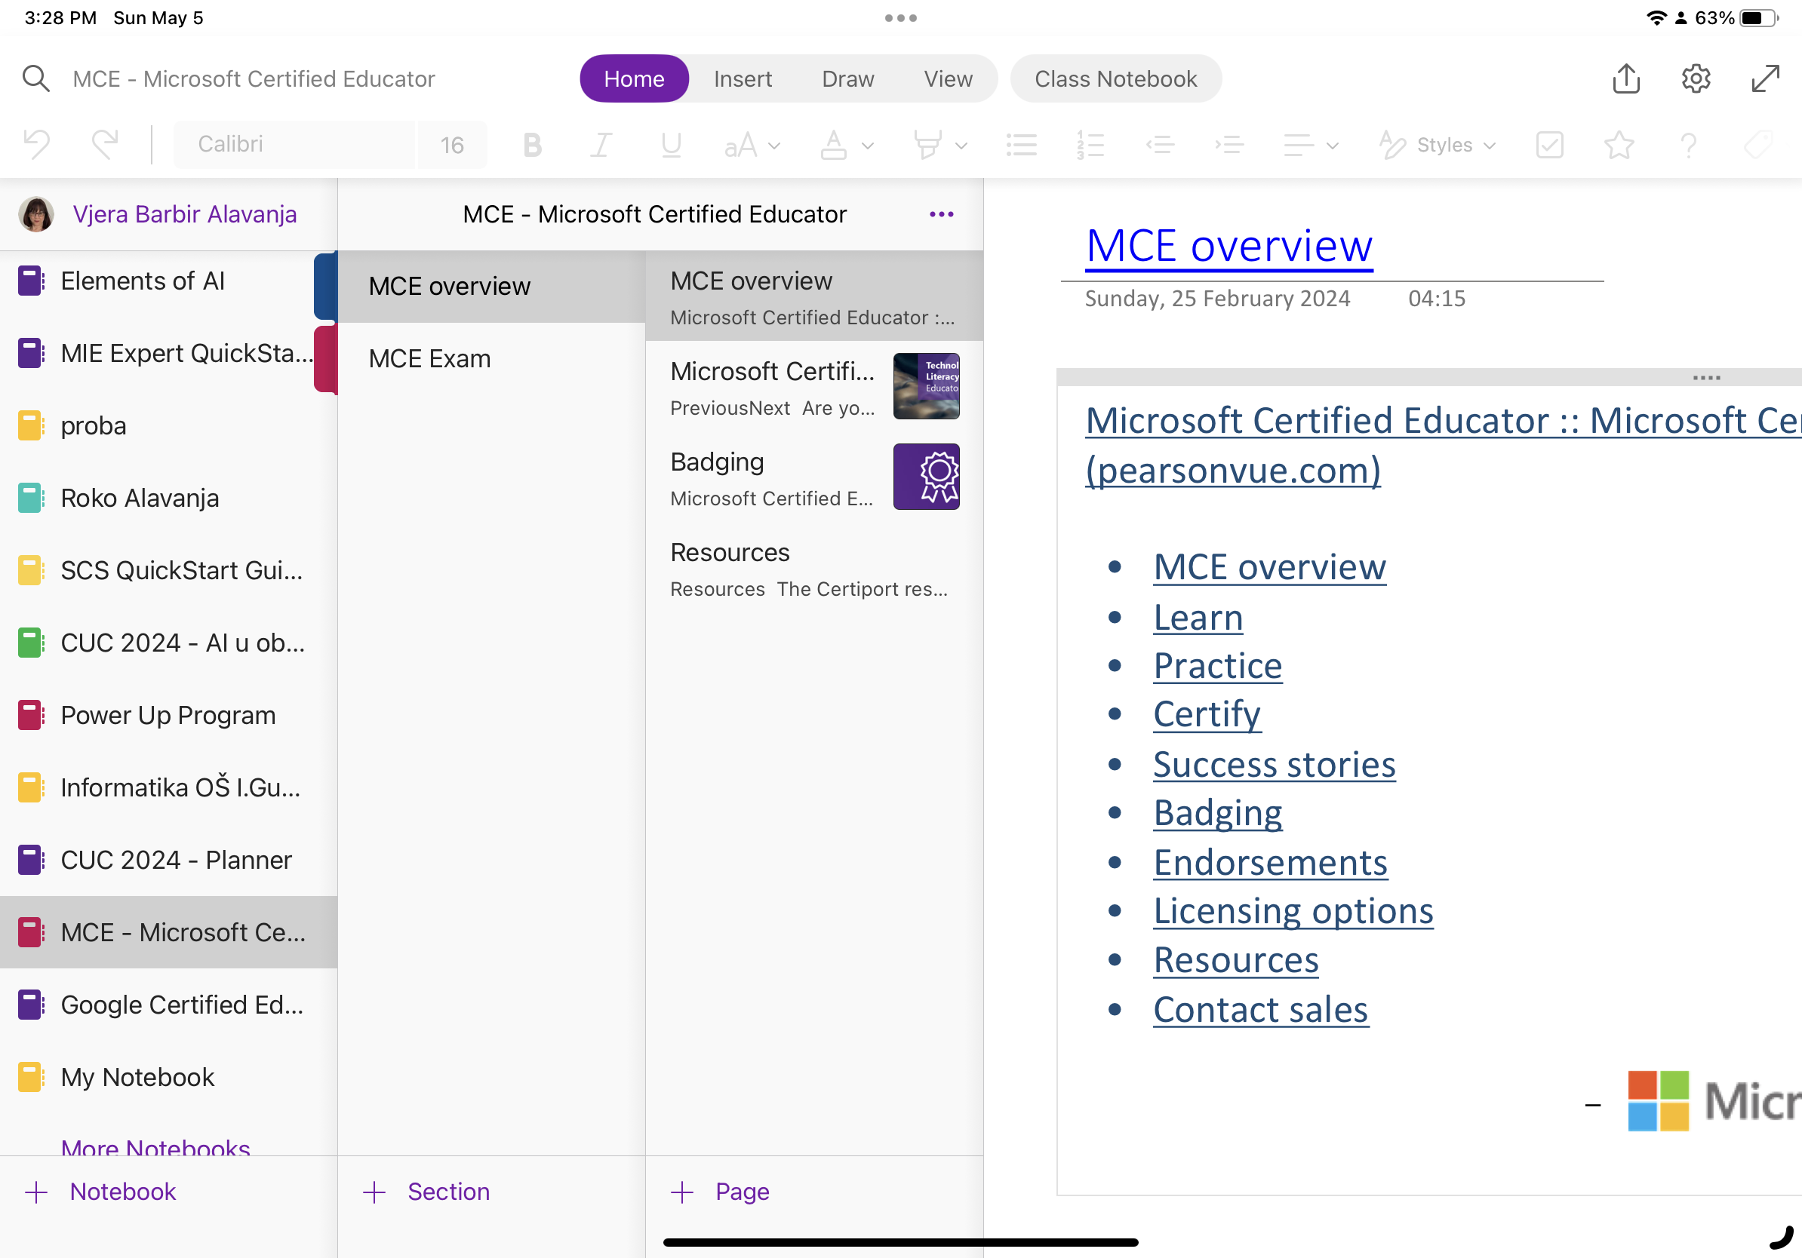This screenshot has height=1258, width=1802.
Task: Open the Power Up Program notebook
Action: tap(169, 715)
